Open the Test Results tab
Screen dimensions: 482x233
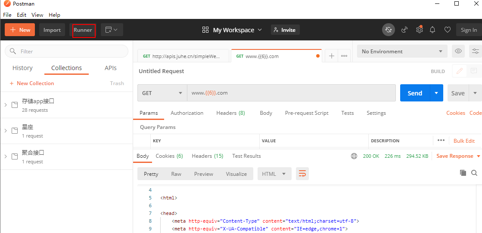point(246,156)
